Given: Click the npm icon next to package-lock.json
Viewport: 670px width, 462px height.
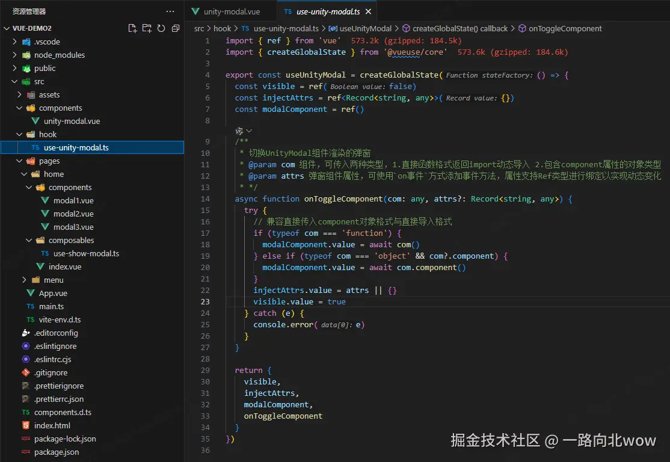Looking at the screenshot, I should [26, 439].
